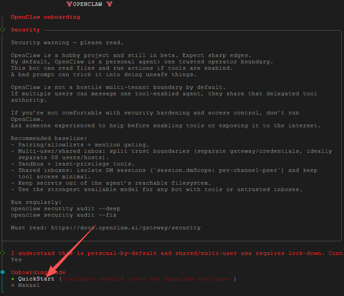The image size is (344, 296).
Task: Click the 'Keep secrets out of the agent's reachable filesystem' bullet
Action: (x=111, y=183)
